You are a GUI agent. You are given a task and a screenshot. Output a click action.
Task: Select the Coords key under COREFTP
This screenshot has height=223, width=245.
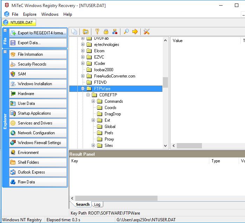pyautogui.click(x=111, y=108)
